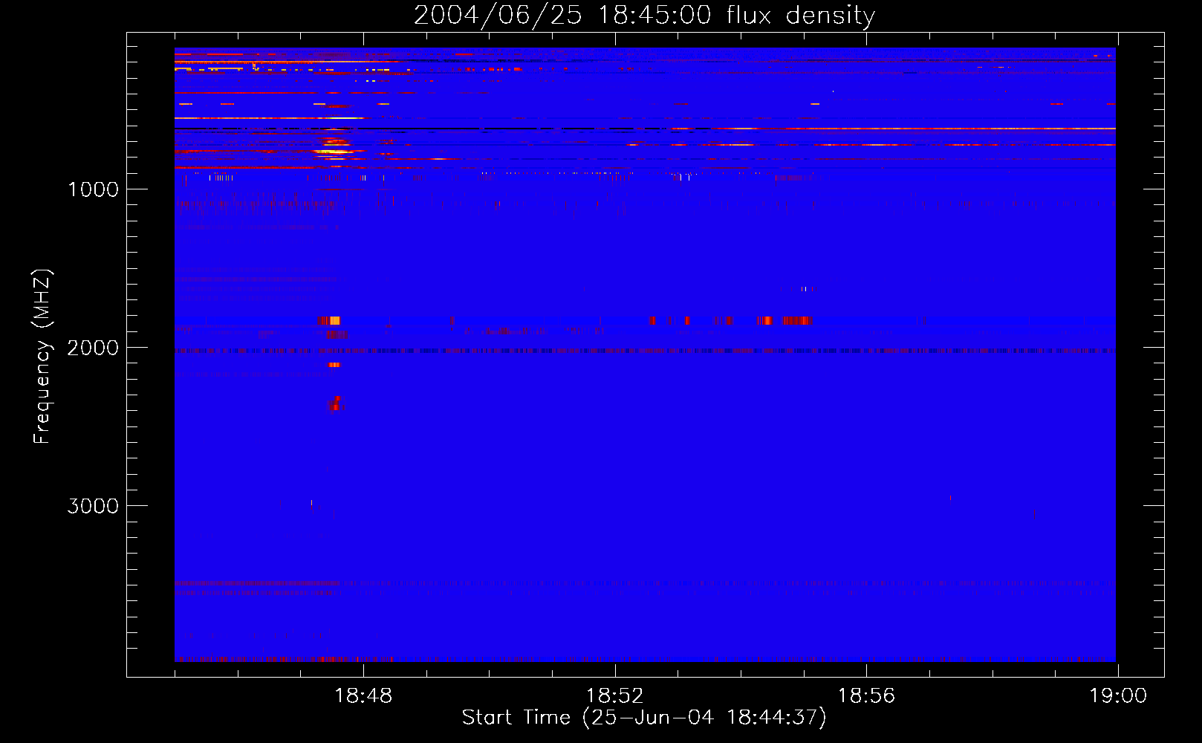Click the 18:56 time tick label
The height and width of the screenshot is (743, 1202).
(866, 696)
